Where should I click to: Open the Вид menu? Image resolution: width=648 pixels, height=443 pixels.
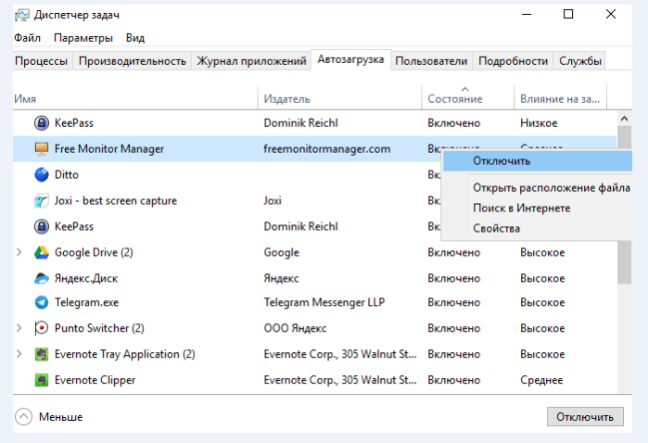point(135,38)
